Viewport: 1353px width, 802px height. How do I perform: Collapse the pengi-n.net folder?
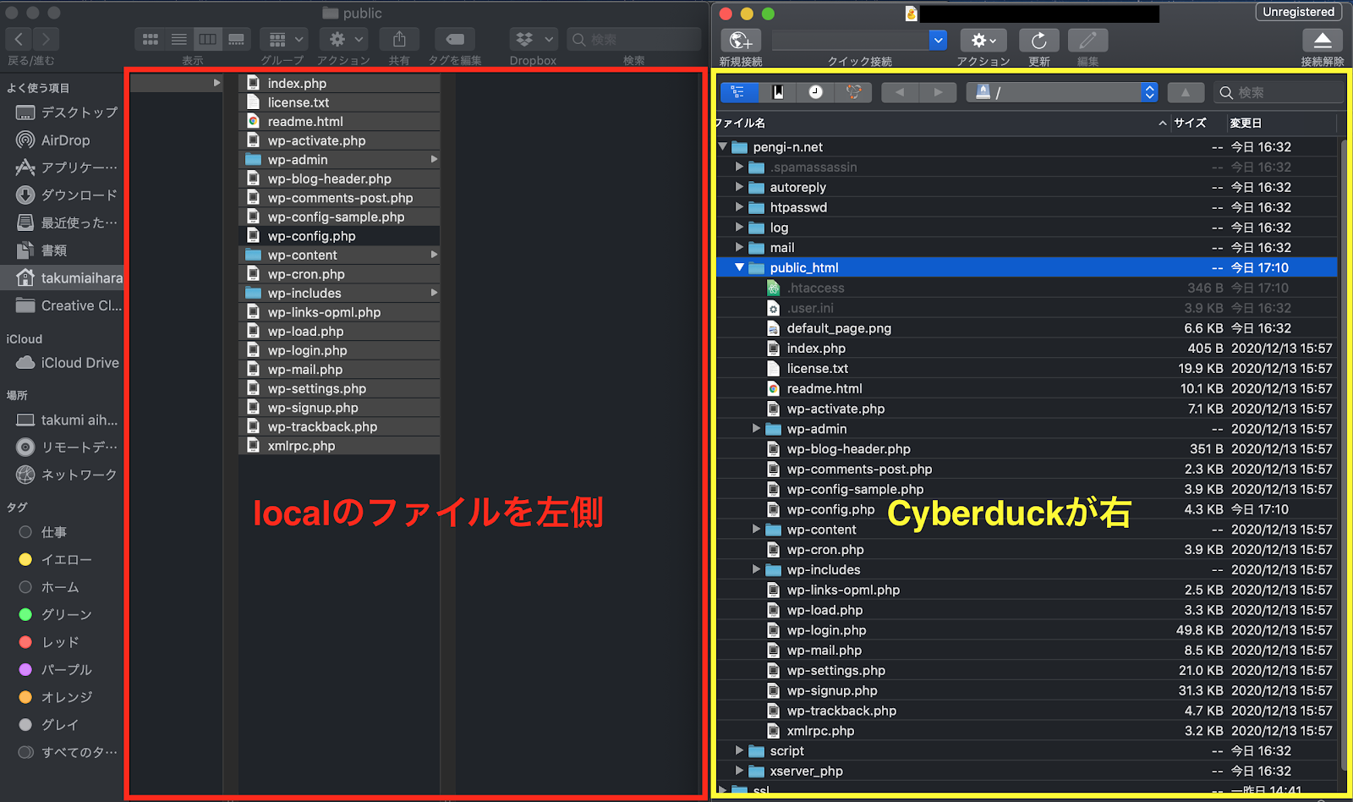coord(723,146)
